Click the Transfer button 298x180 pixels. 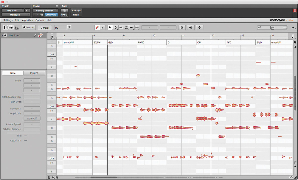tap(29, 27)
